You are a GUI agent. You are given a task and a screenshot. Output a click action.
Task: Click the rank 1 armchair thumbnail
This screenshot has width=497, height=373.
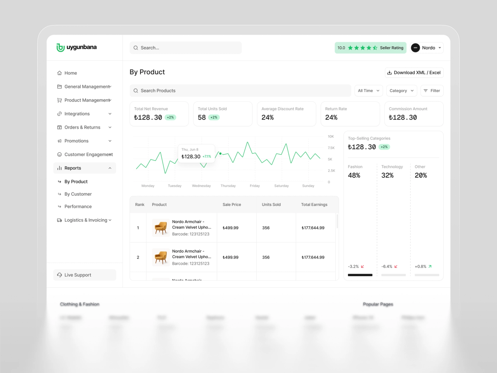(x=160, y=227)
